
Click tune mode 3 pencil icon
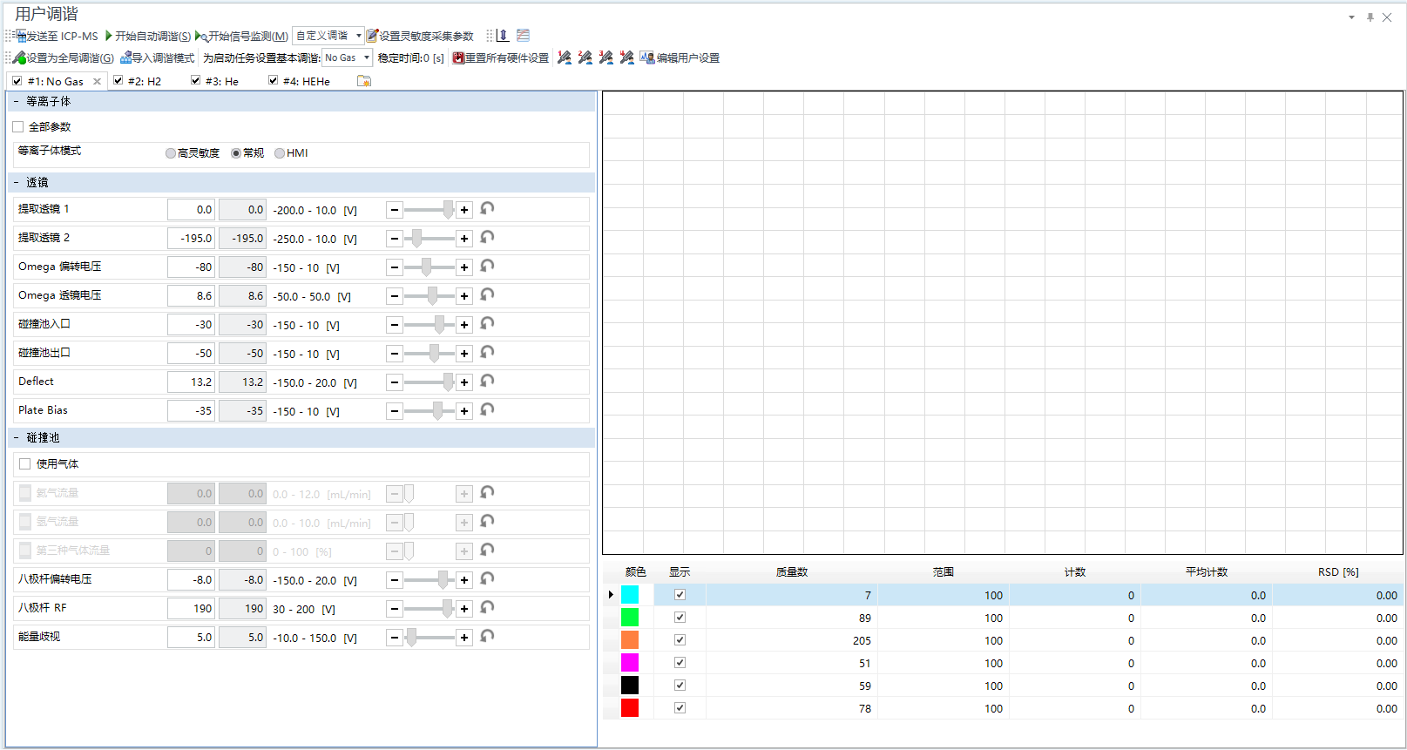click(x=606, y=57)
